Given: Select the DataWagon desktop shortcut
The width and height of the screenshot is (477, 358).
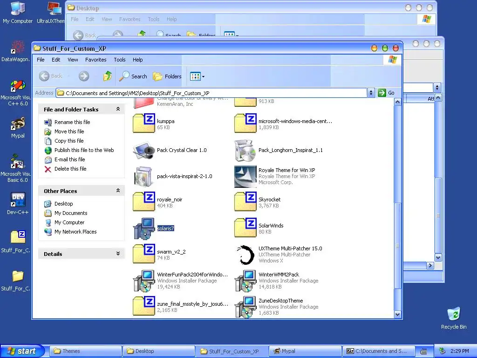Looking at the screenshot, I should coord(16,51).
